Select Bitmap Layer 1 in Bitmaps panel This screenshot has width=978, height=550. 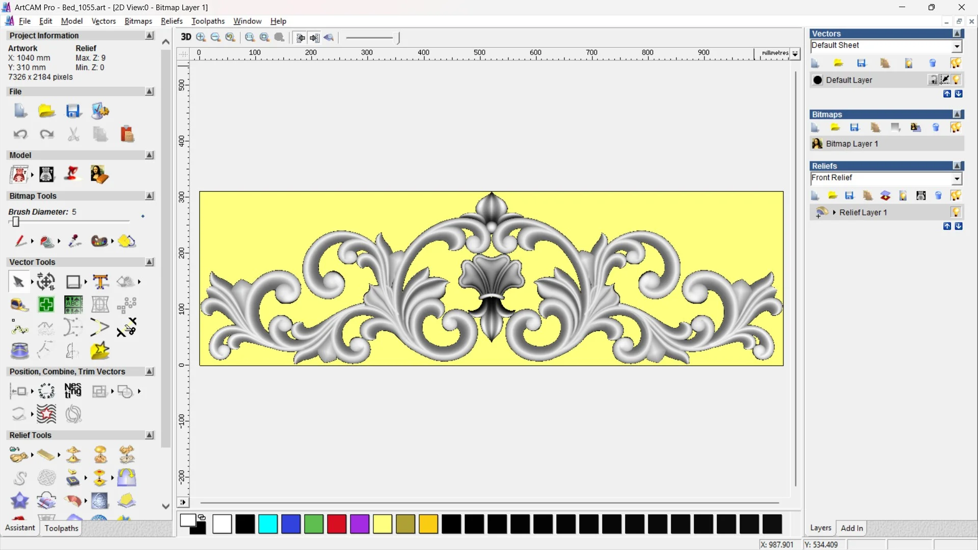coord(852,144)
